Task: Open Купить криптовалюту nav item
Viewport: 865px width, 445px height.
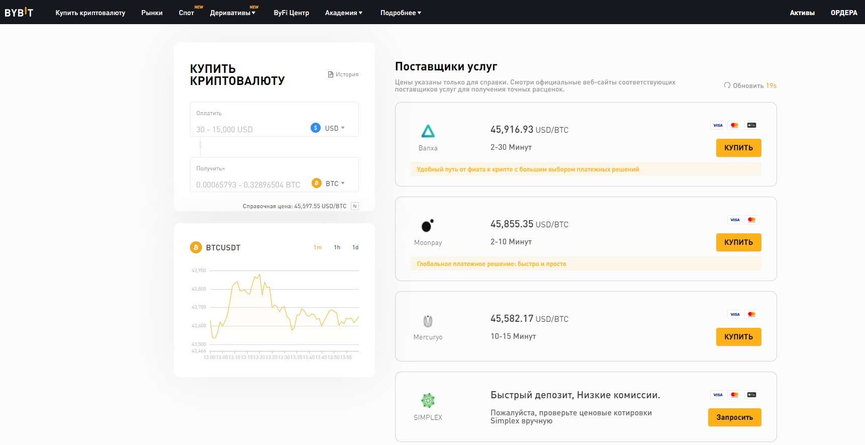Action: click(x=90, y=13)
